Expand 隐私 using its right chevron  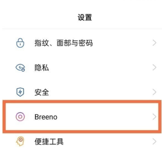[x=155, y=67]
